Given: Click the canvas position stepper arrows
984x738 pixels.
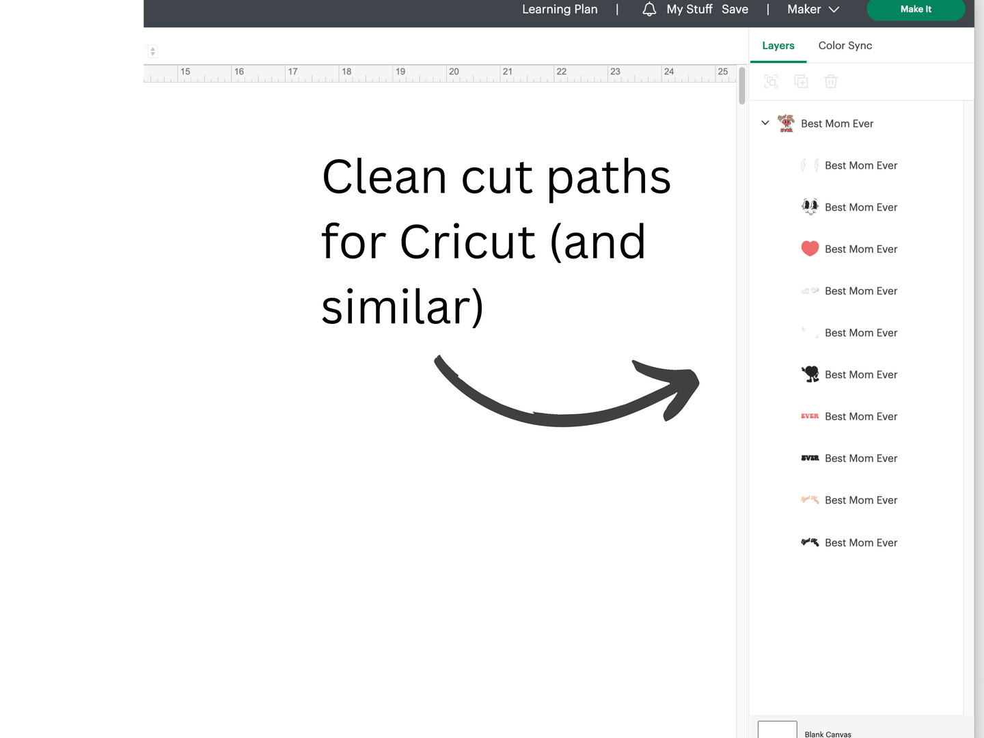Looking at the screenshot, I should coord(152,51).
